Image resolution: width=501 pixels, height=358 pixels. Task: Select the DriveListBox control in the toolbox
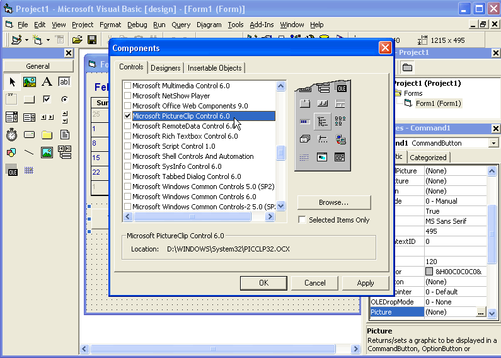pos(30,135)
